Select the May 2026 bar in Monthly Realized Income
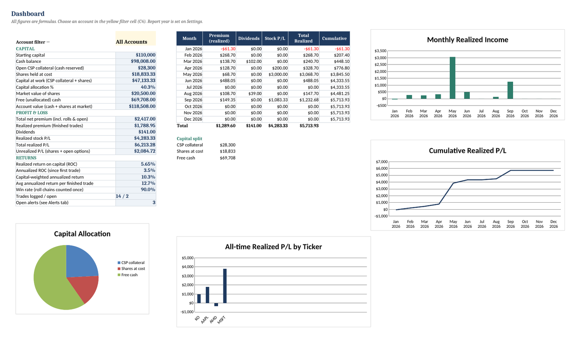Screen dimensions: 576x342 [452, 78]
